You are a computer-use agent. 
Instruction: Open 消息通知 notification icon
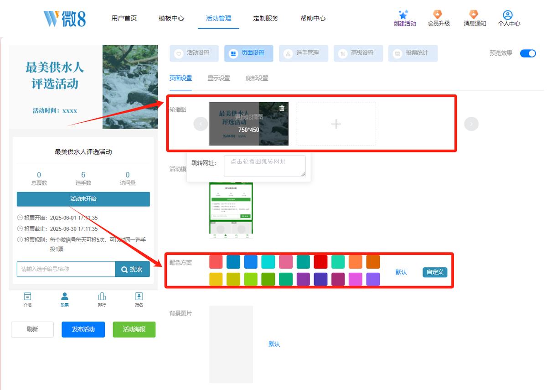474,14
